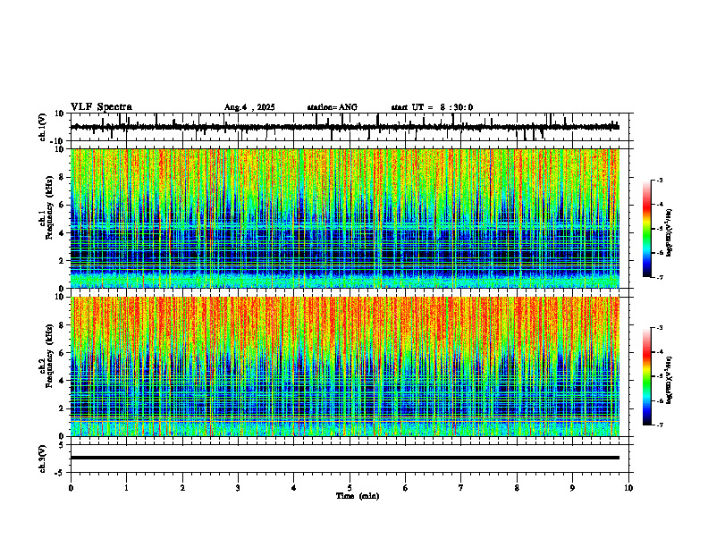Click the ch.2 spectrogram color scale bar

647,376
